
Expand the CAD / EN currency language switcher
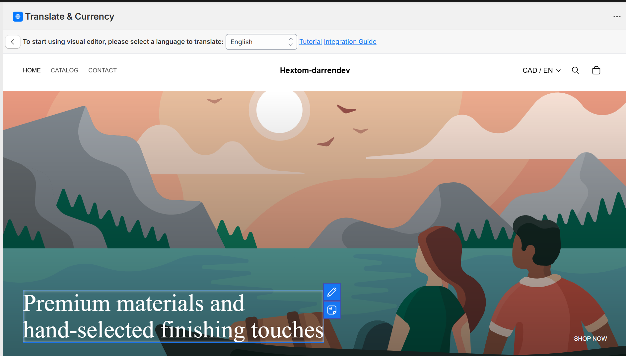click(x=541, y=70)
